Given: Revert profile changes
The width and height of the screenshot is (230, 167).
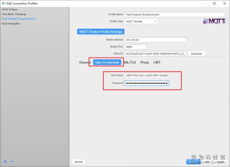Looking at the screenshot, I should click(x=79, y=162).
